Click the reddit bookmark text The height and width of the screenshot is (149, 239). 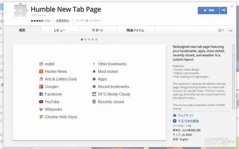coord(50,64)
